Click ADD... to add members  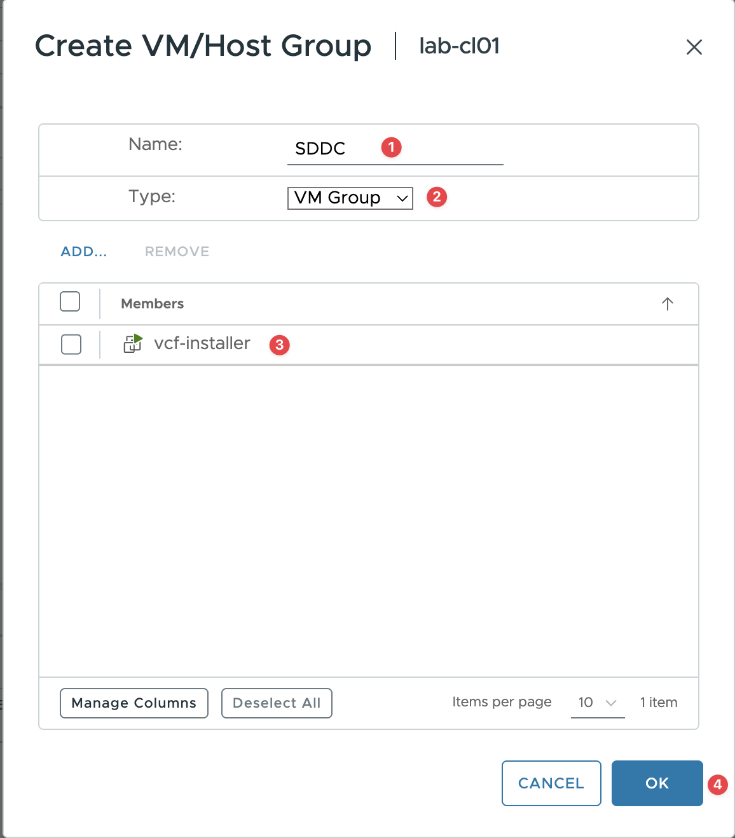click(x=84, y=252)
